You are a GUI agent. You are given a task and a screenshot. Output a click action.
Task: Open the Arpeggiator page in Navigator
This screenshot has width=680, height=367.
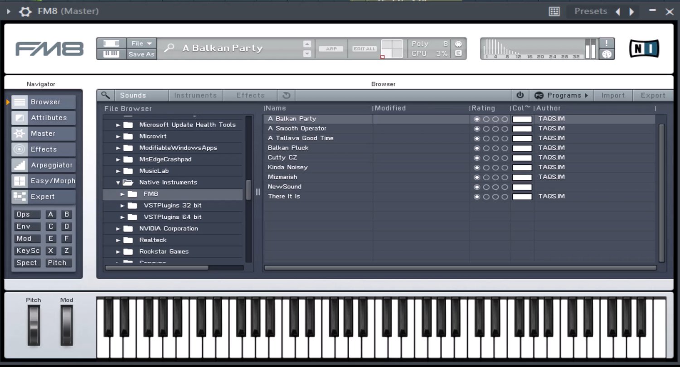(x=44, y=165)
